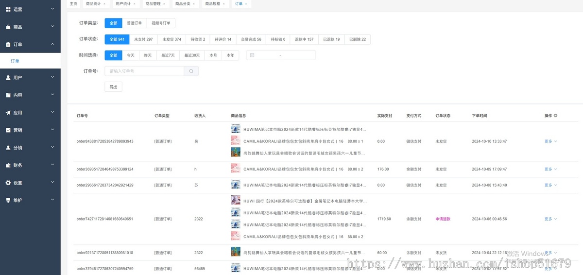Viewport: 583px width, 275px height.
Task: Click the 申请退款 status link
Action: click(x=444, y=219)
